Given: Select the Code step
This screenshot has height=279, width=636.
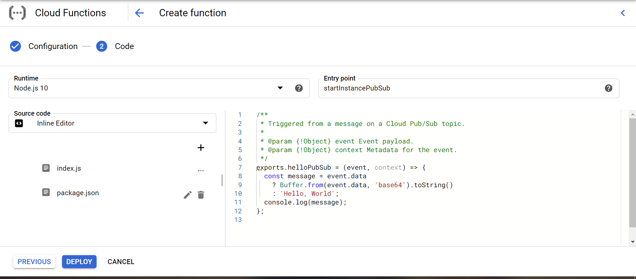Looking at the screenshot, I should click(124, 46).
